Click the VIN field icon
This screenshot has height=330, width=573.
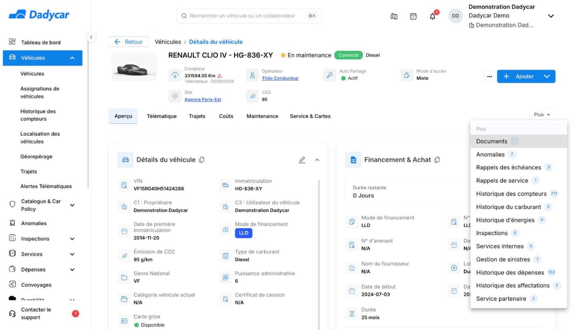coord(124,185)
